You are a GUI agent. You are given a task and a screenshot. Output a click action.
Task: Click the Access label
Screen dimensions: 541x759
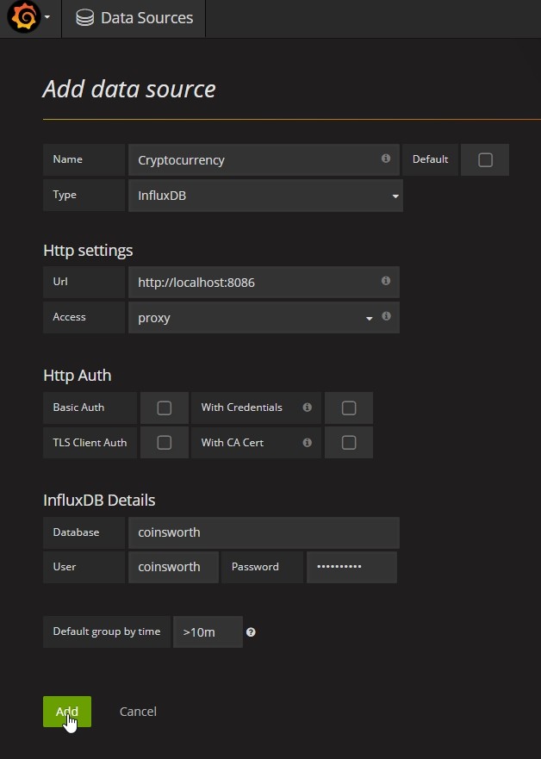[69, 317]
